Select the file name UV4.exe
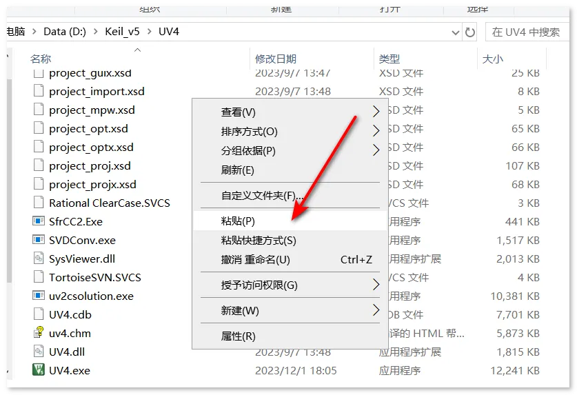Image resolution: width=577 pixels, height=395 pixels. [x=70, y=370]
